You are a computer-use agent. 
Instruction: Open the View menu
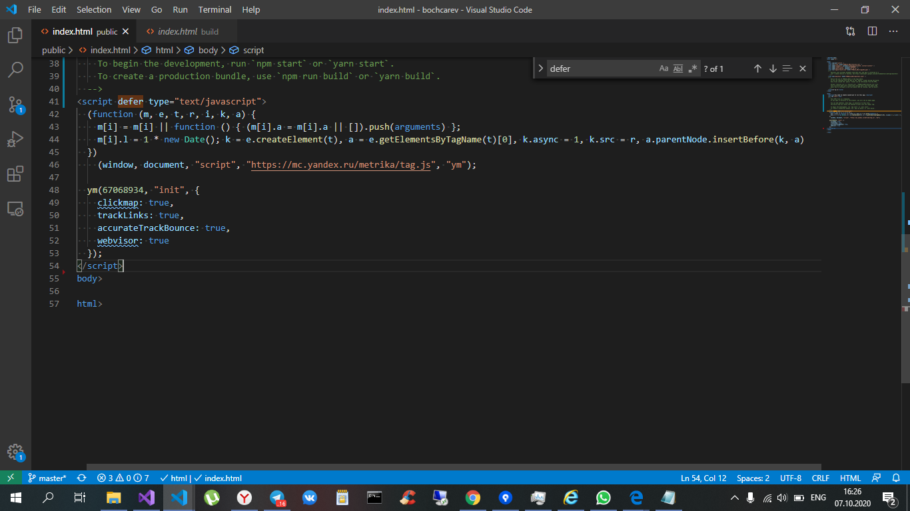[131, 9]
